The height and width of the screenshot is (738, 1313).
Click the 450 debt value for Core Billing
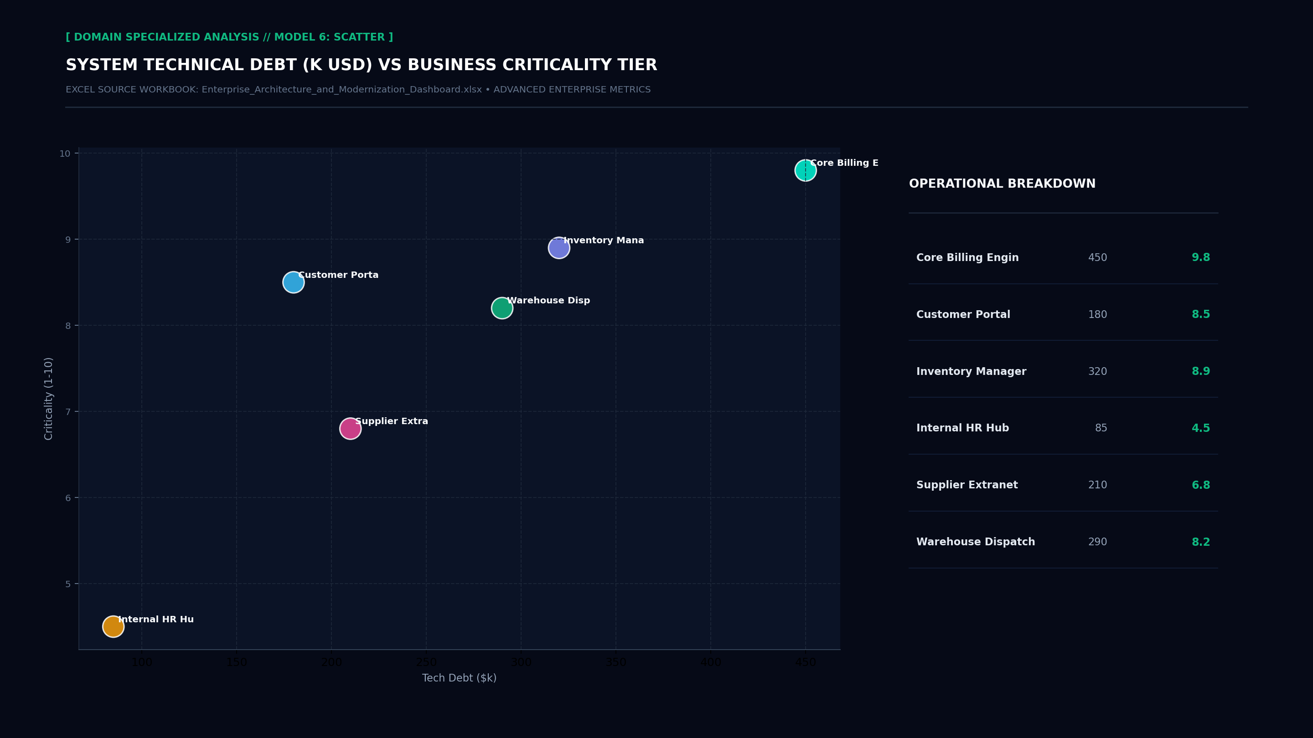pyautogui.click(x=1097, y=258)
